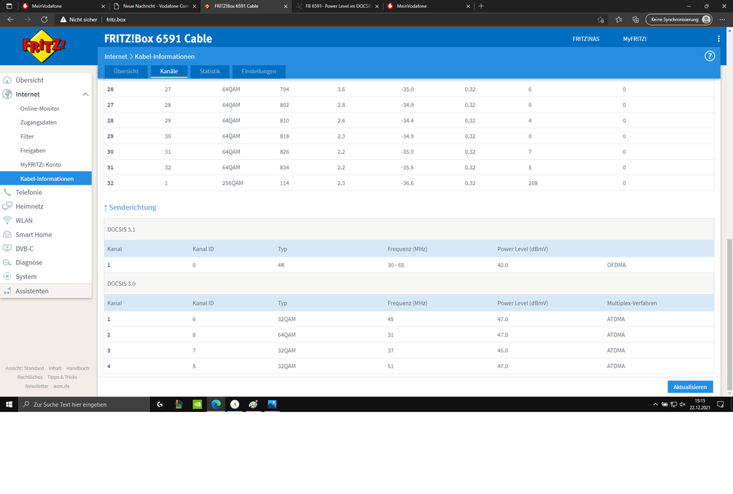Open MyFRITZ!-Konto in the sidebar

(x=40, y=164)
